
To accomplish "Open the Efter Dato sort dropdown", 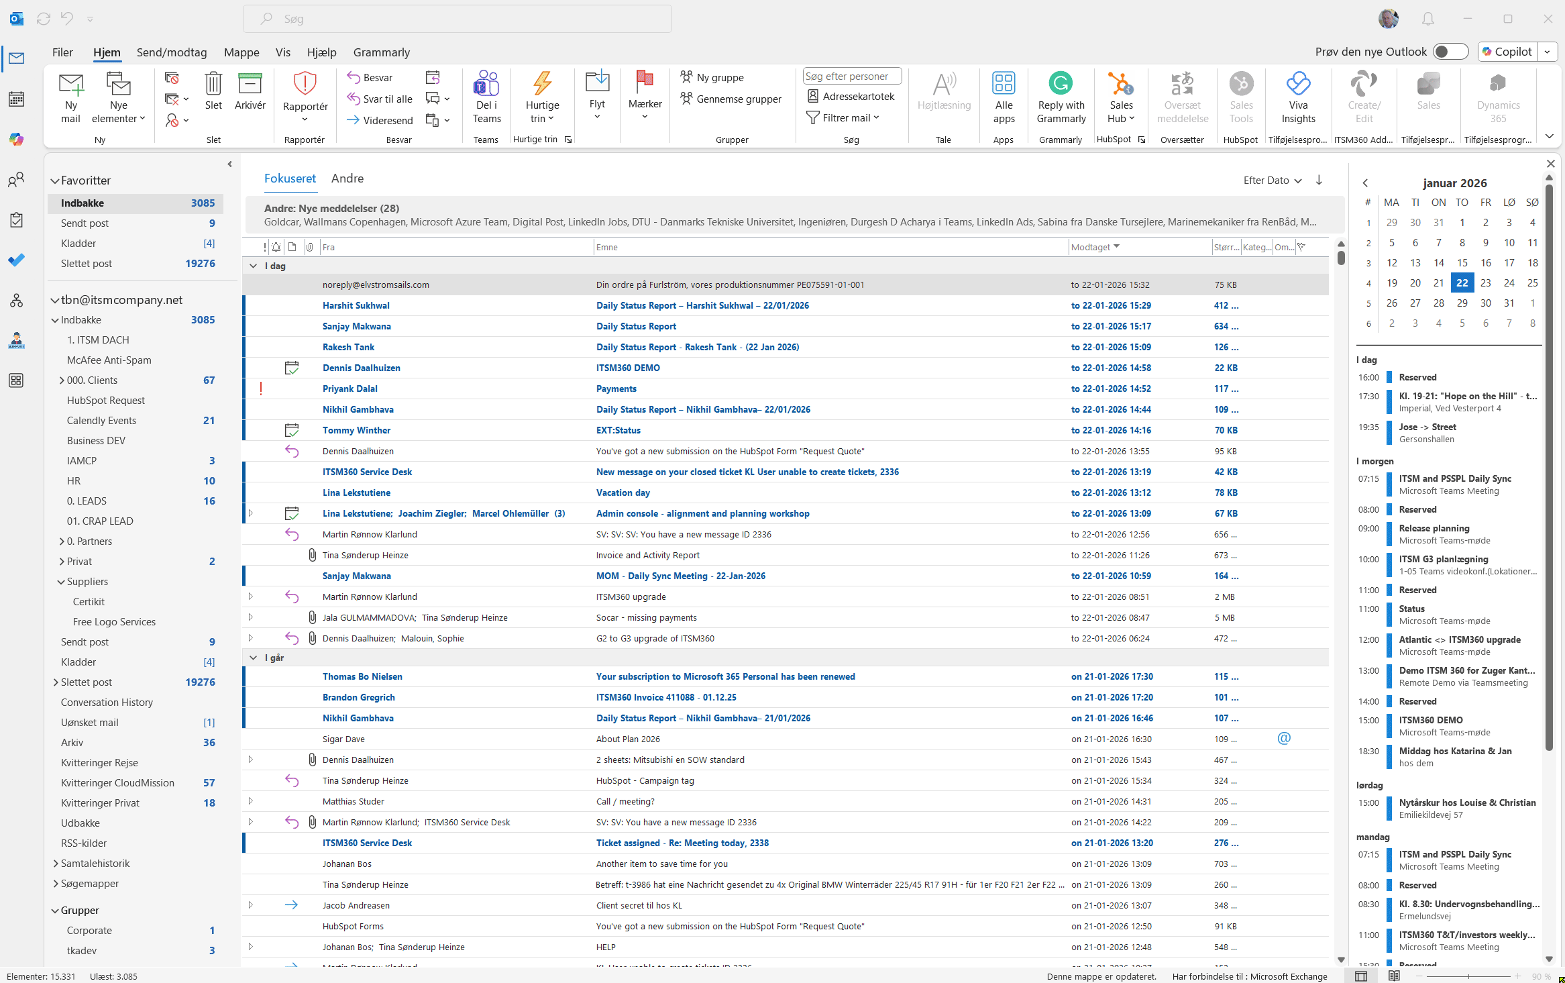I will [1272, 180].
